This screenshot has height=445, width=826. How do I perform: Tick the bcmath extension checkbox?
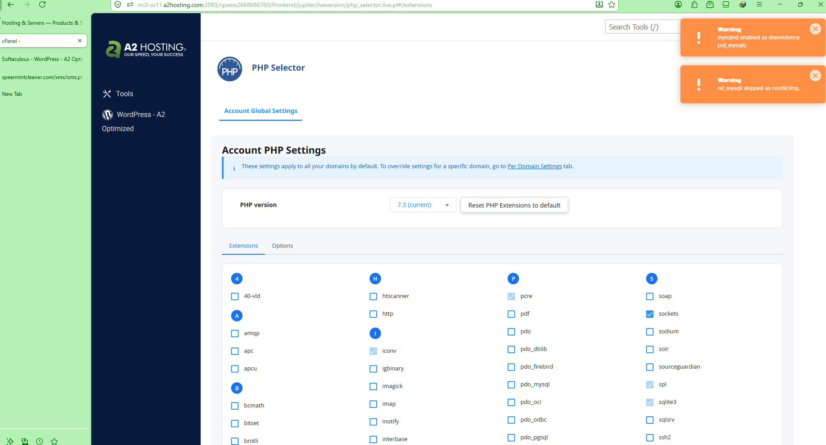(x=235, y=406)
